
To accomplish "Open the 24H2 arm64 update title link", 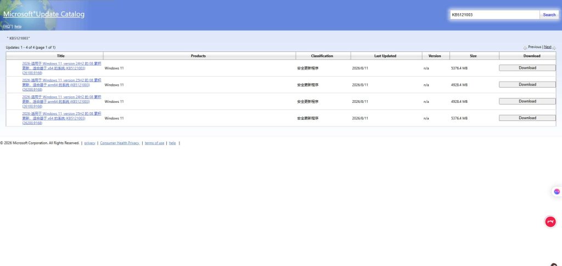I will tap(61, 102).
